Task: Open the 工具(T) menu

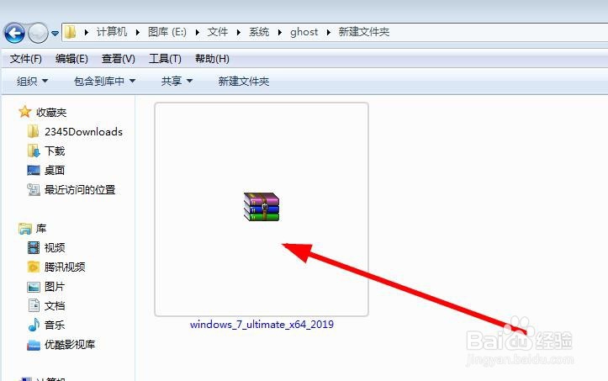Action: (x=165, y=59)
